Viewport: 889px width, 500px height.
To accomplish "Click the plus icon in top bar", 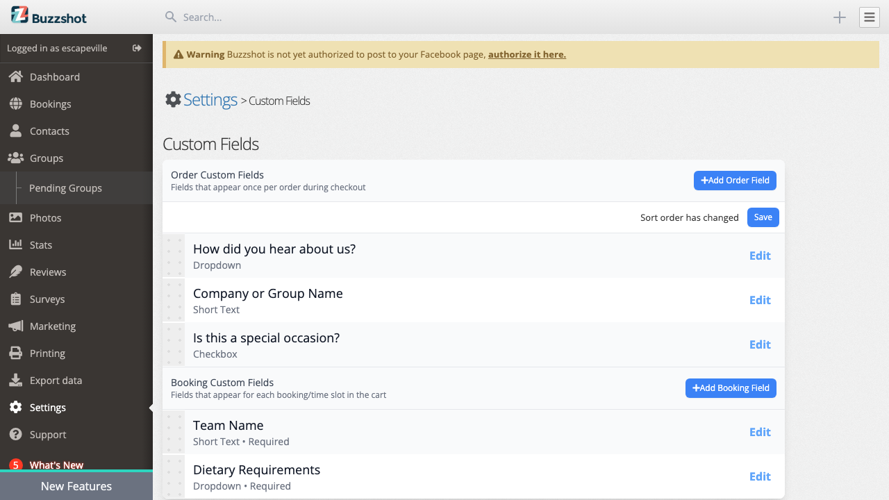I will pos(839,17).
